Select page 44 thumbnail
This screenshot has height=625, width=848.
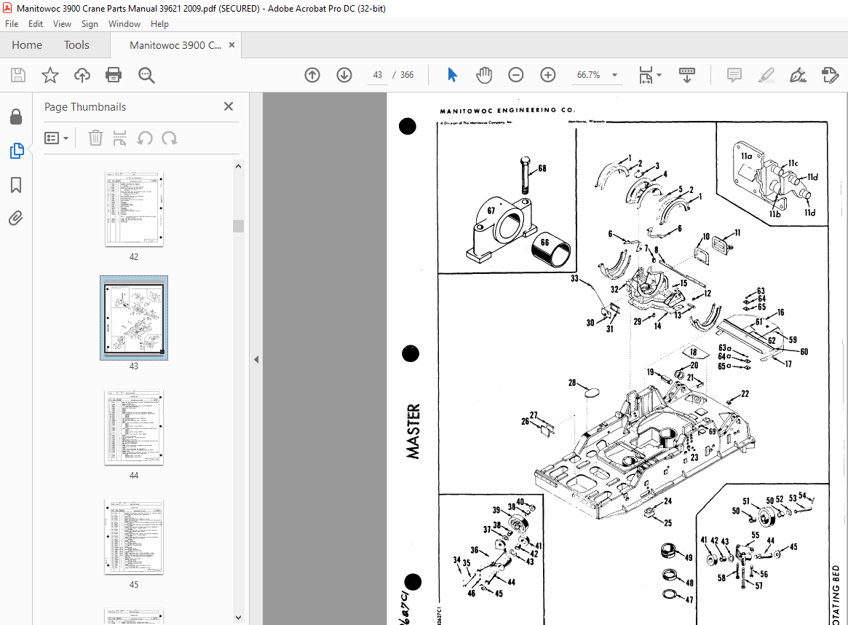(134, 428)
